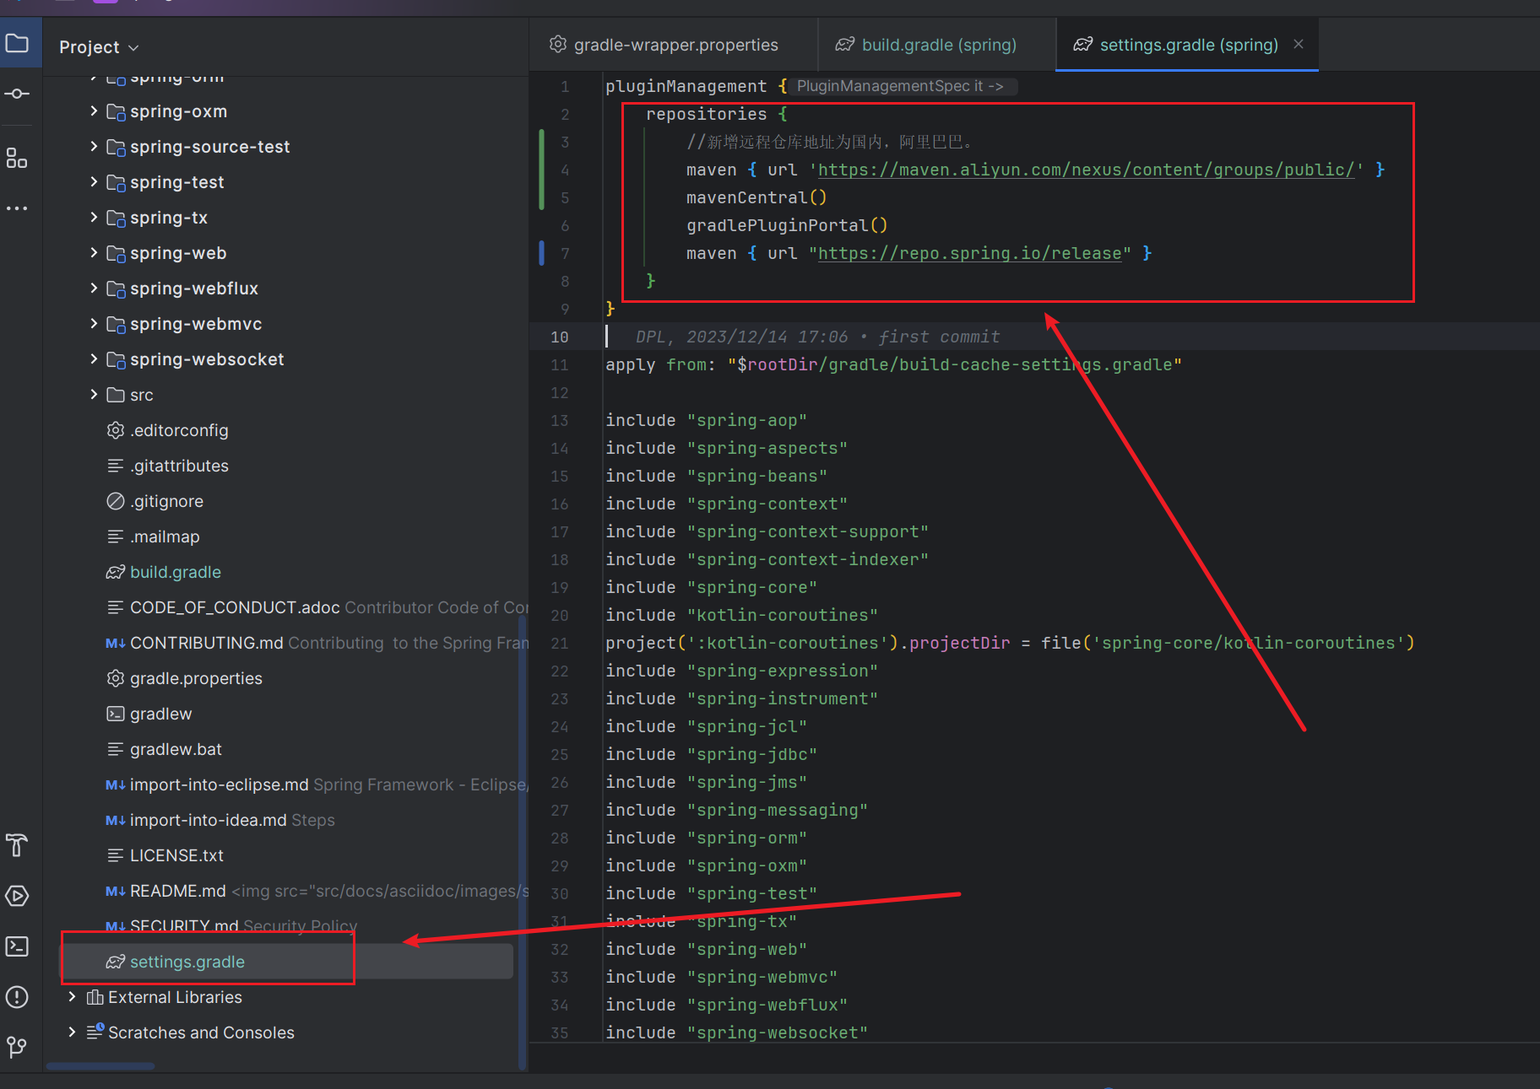Viewport: 1540px width, 1089px height.
Task: Expand Scratches and Consoles node
Action: point(73,1032)
